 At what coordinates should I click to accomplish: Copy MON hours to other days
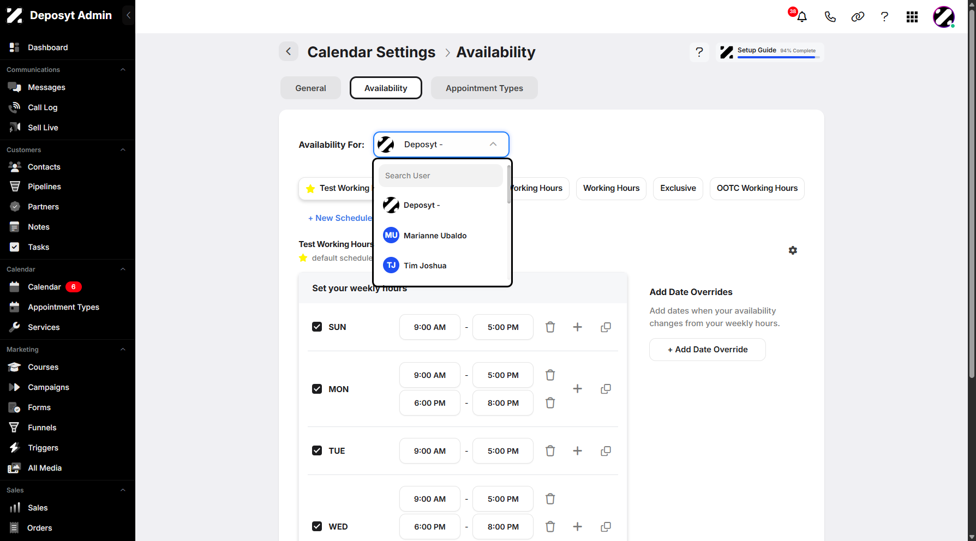tap(606, 389)
